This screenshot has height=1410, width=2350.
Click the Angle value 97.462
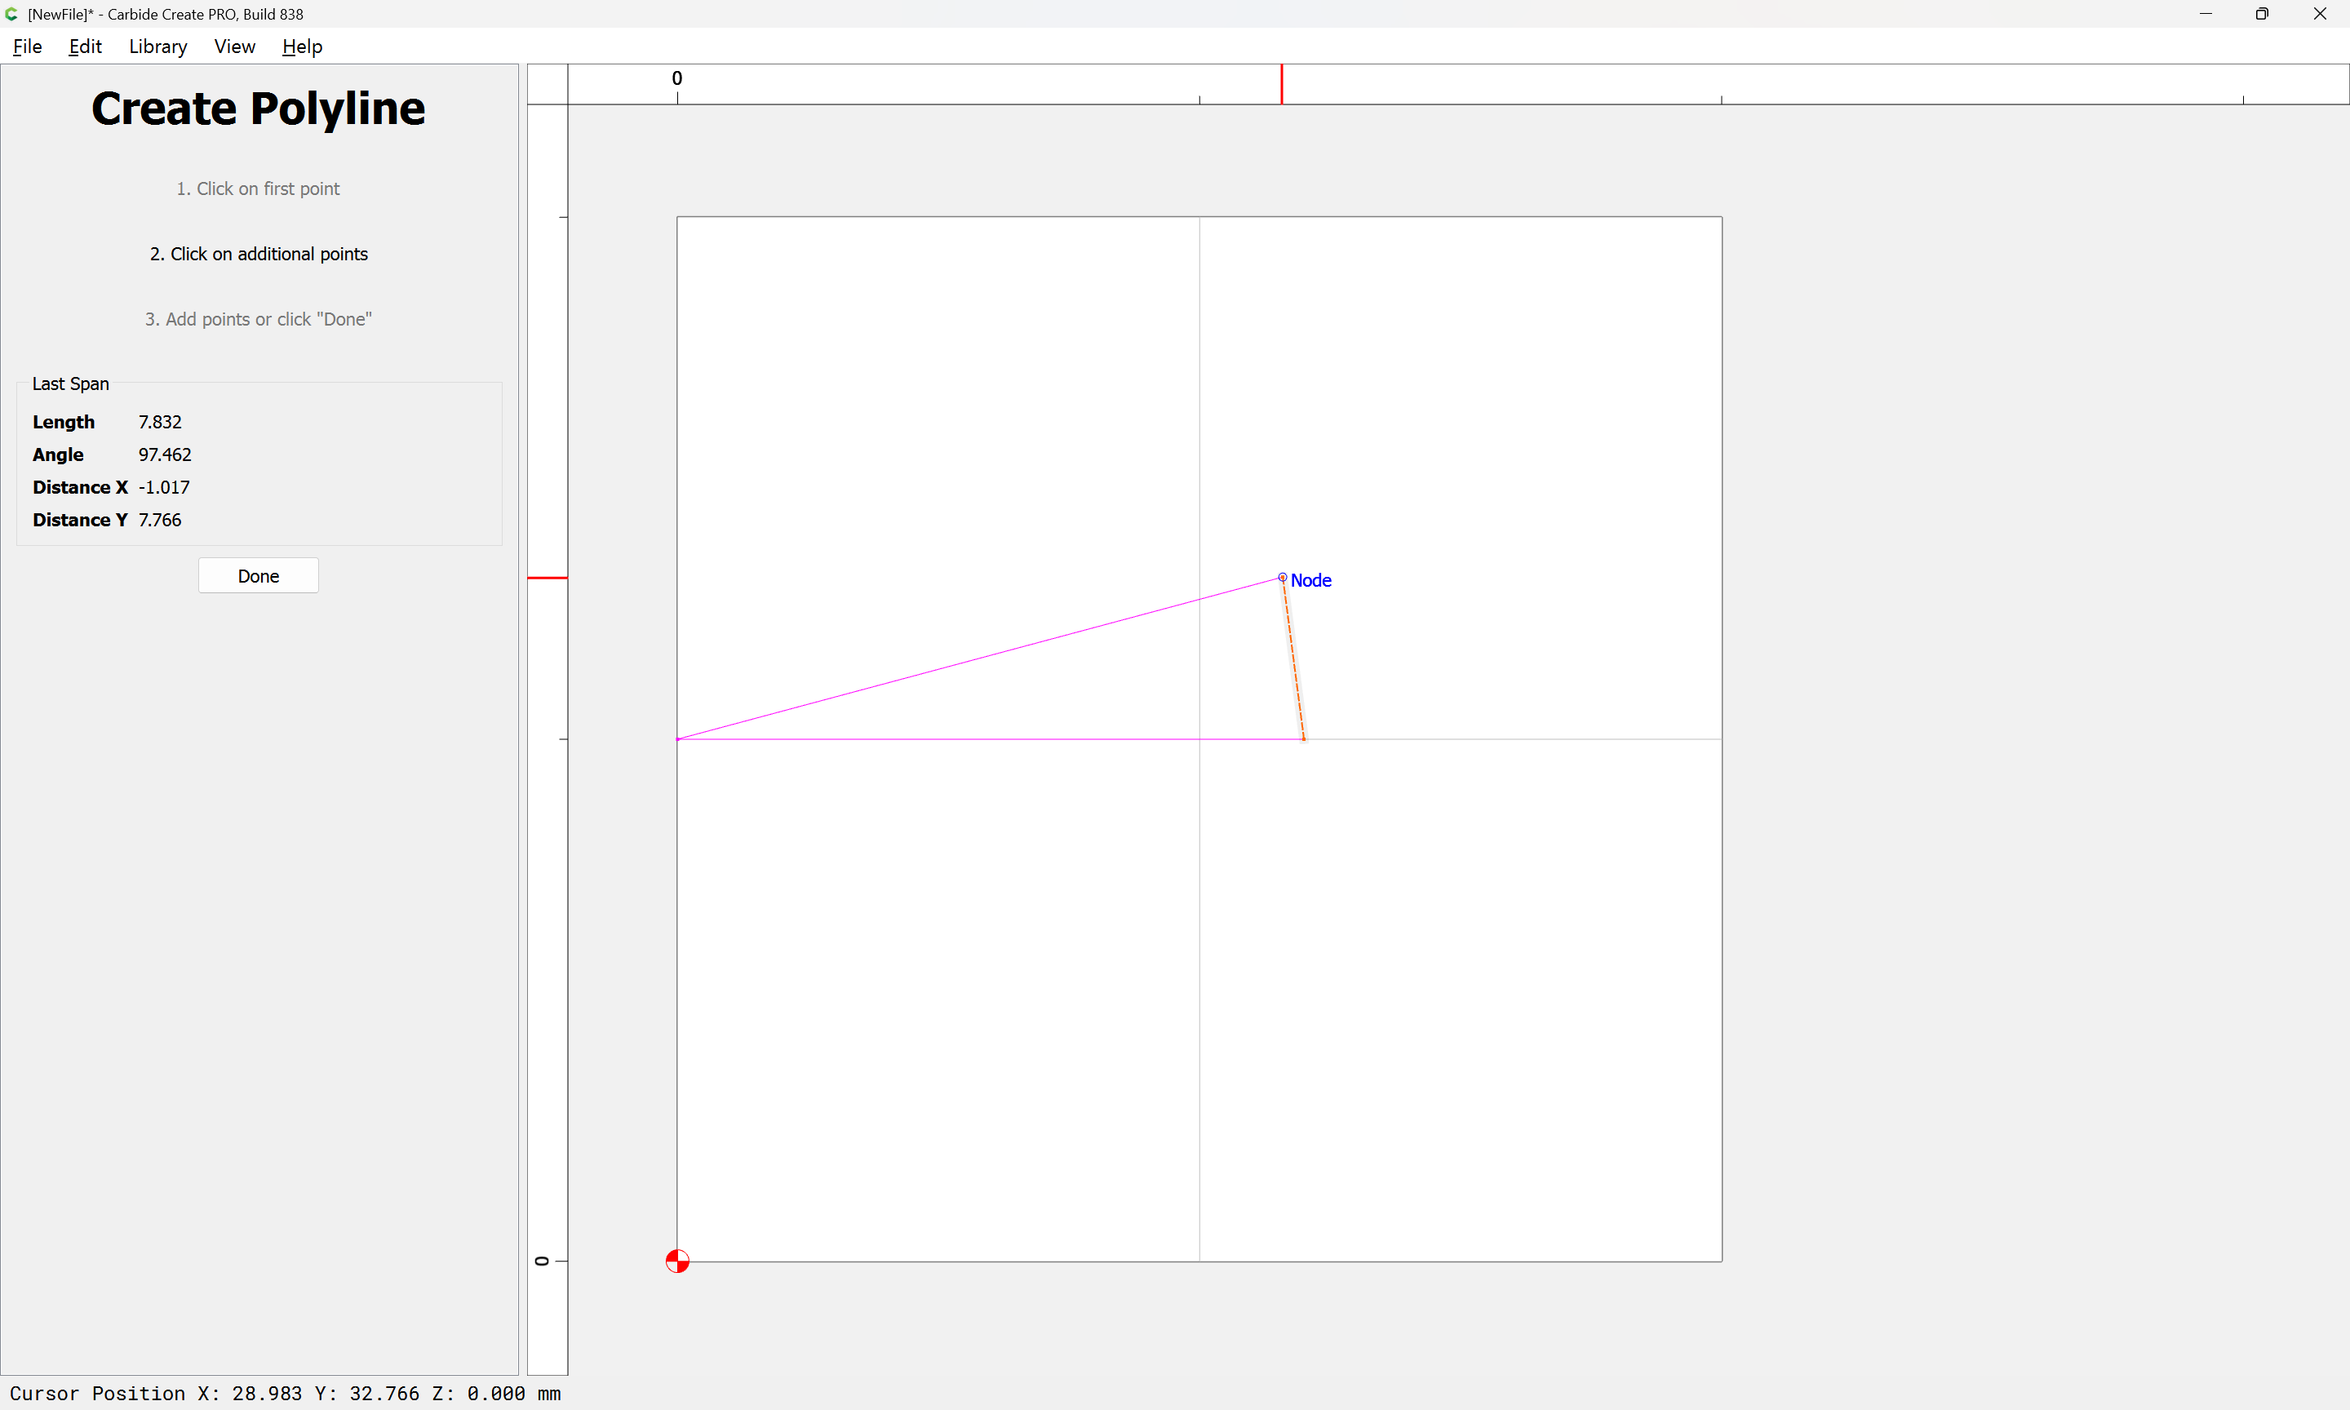(x=164, y=454)
